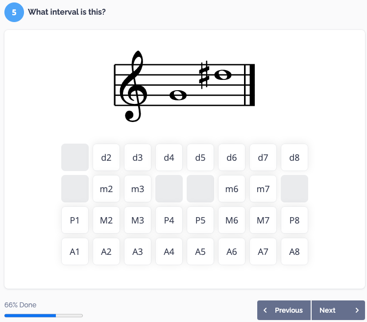This screenshot has width=367, height=322.
Task: Pick the A1 augmented unison answer
Action: [75, 251]
